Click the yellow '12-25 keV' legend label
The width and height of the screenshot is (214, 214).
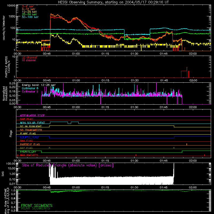29,12
